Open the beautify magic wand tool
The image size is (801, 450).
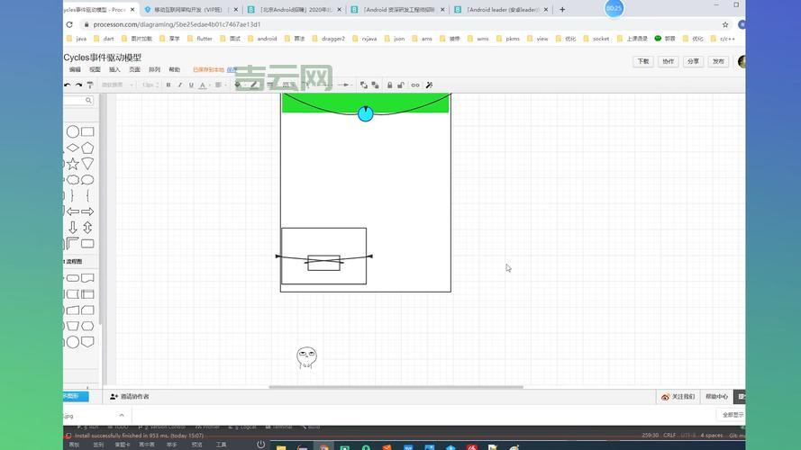(x=429, y=85)
